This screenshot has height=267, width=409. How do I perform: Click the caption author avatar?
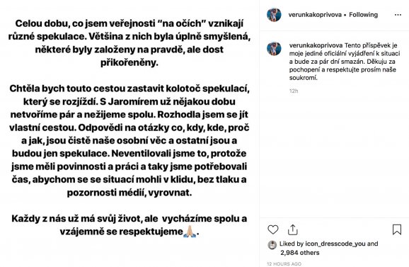click(274, 49)
